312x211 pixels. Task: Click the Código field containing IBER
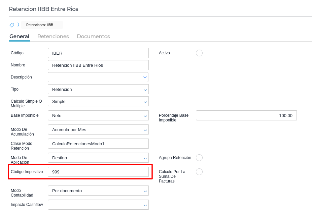98,53
